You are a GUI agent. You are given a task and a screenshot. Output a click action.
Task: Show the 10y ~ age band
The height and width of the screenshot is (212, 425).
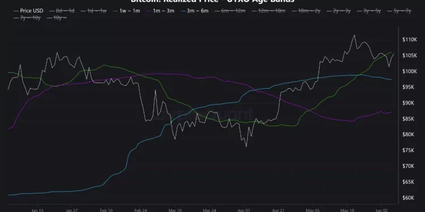point(57,19)
